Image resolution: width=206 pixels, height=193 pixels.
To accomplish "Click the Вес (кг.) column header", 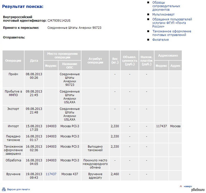I will (114, 60).
